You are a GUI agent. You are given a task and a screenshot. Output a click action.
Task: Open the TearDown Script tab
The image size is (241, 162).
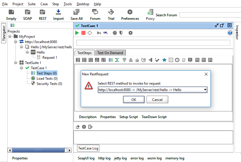point(154,117)
